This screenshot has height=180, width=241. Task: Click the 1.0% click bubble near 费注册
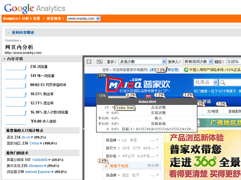161,70
